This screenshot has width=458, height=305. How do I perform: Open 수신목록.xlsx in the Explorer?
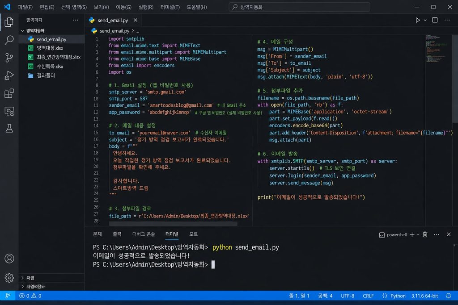click(x=52, y=67)
